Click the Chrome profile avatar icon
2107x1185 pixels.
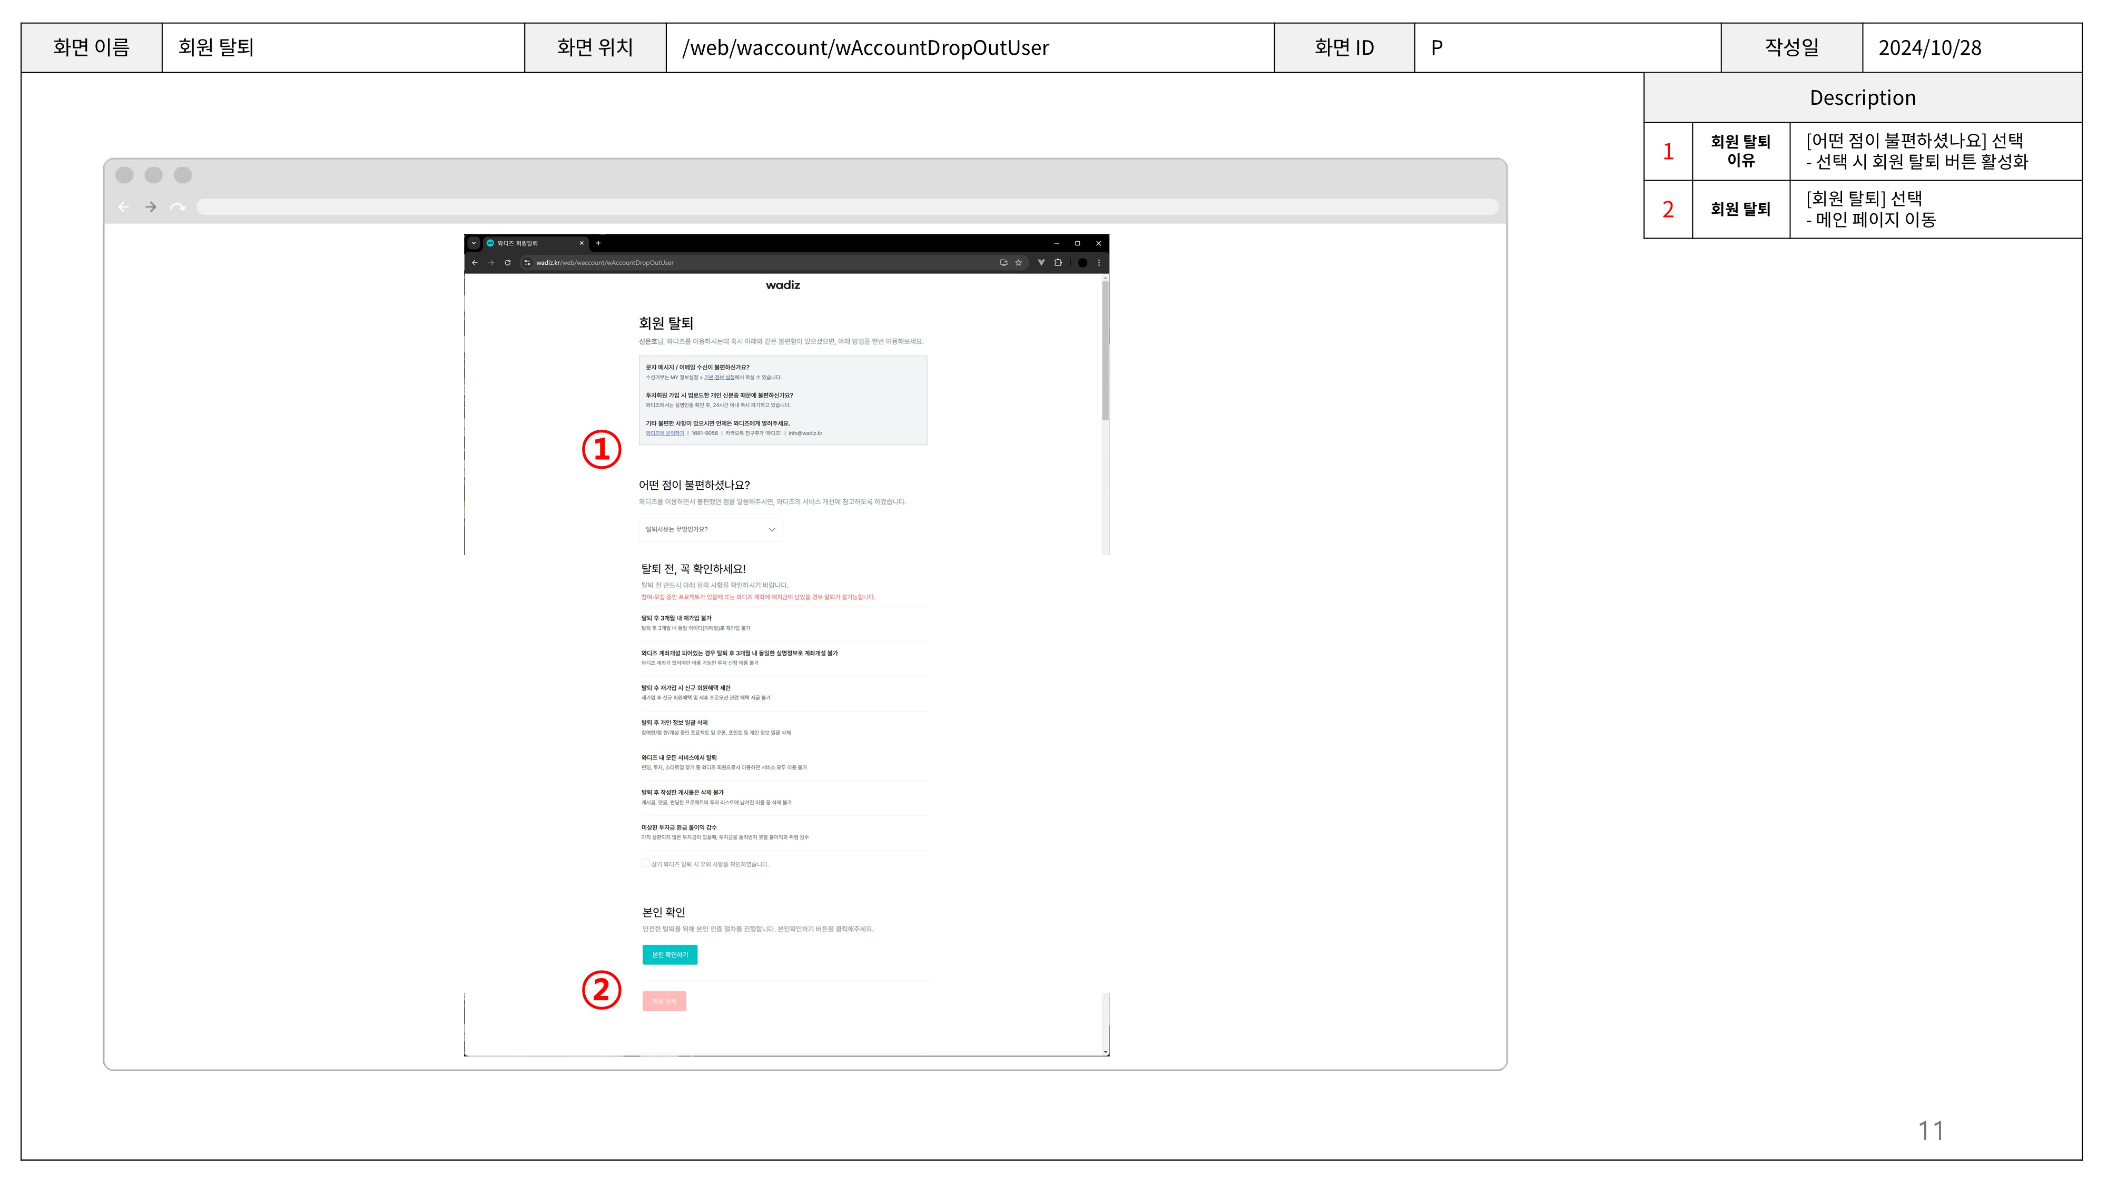1082,262
